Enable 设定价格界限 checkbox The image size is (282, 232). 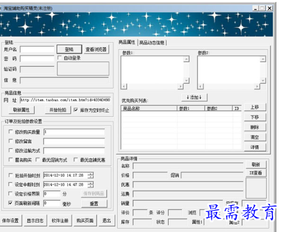coord(10,194)
